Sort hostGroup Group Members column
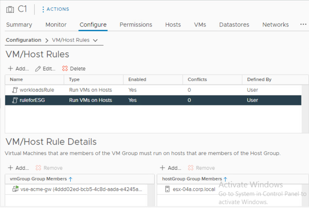The width and height of the screenshot is (309, 208). click(x=225, y=179)
